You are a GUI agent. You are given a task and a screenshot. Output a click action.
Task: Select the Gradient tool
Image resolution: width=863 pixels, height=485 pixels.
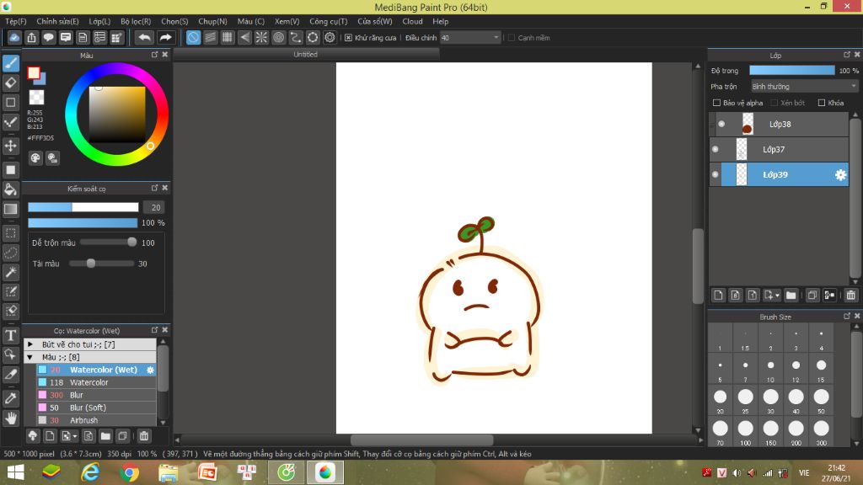(10, 209)
